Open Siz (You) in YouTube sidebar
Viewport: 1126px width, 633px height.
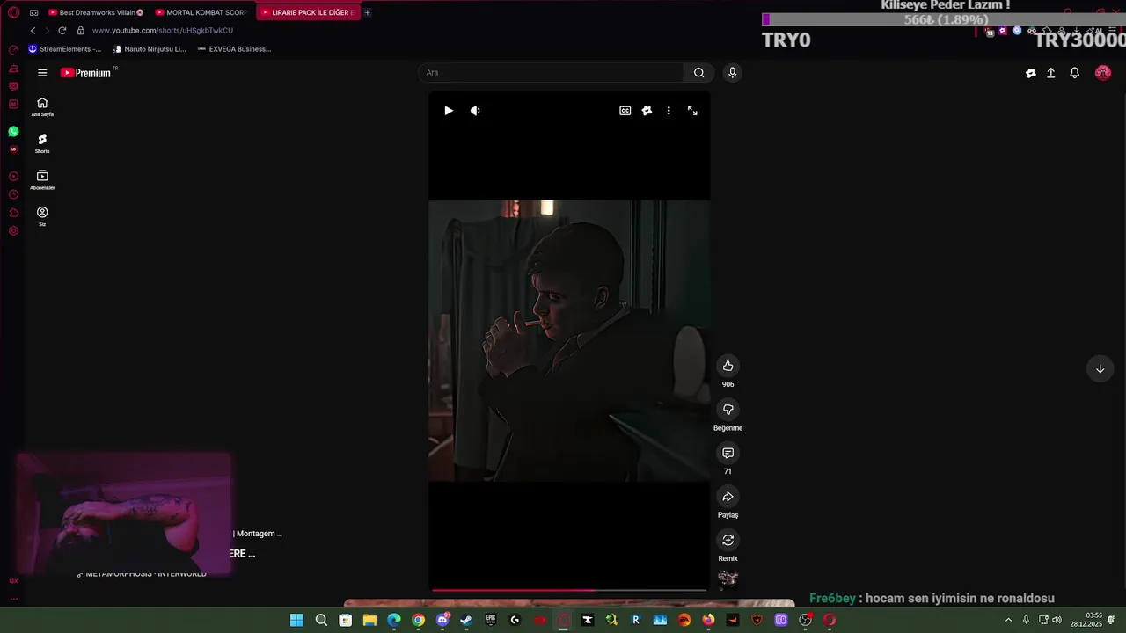coord(42,216)
